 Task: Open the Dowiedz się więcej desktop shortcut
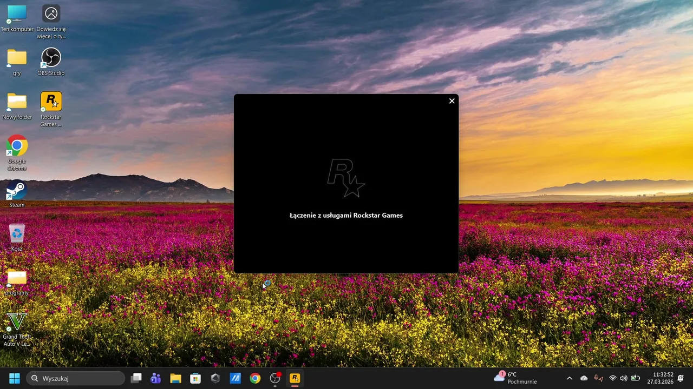pos(51,22)
